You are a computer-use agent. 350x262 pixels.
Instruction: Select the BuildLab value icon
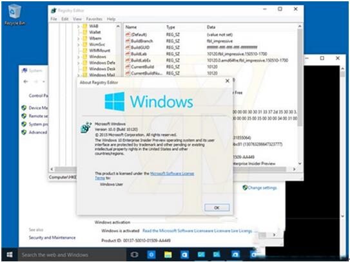pyautogui.click(x=128, y=54)
